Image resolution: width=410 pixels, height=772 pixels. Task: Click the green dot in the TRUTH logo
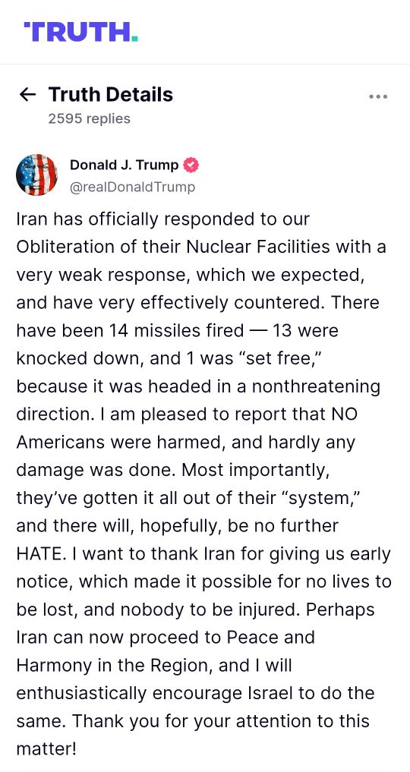pyautogui.click(x=135, y=39)
